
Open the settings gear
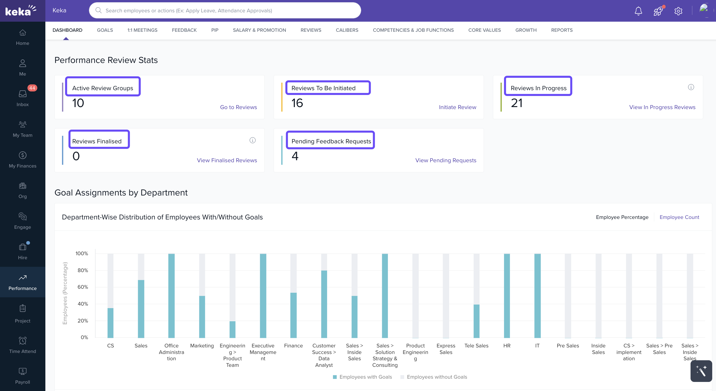[x=678, y=11]
